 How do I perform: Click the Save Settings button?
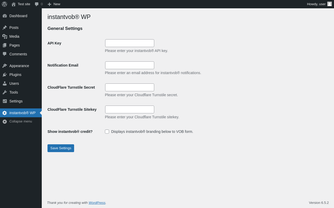pos(61,148)
